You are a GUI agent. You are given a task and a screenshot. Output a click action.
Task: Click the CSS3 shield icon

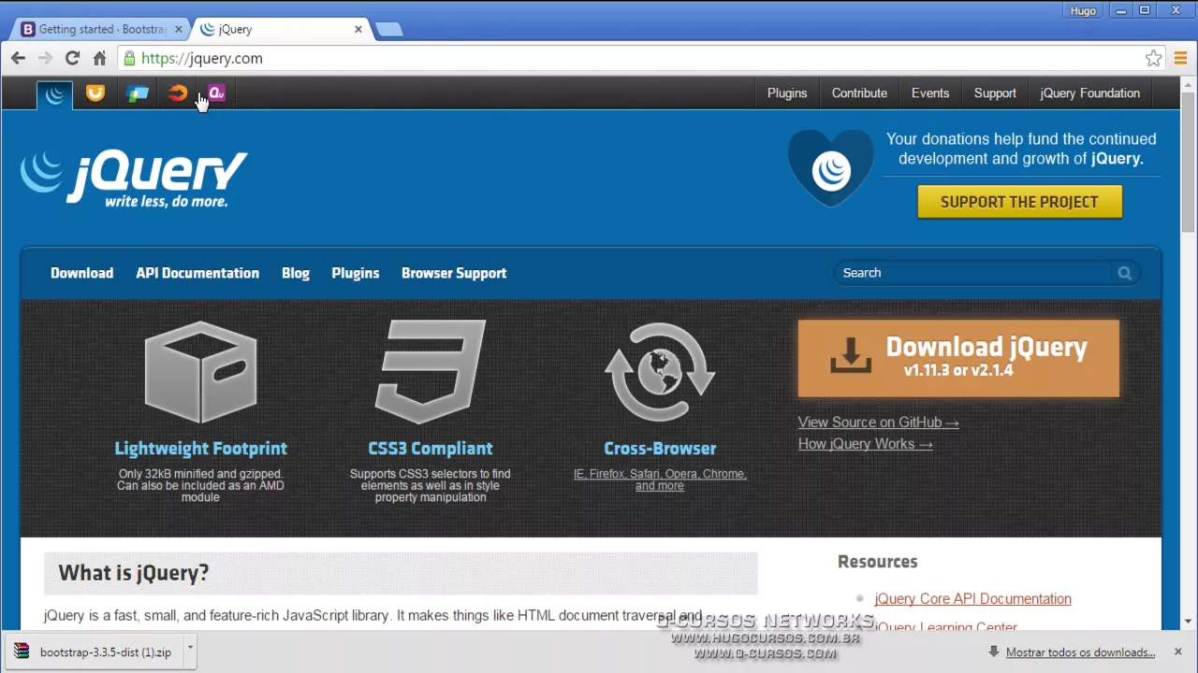[430, 371]
